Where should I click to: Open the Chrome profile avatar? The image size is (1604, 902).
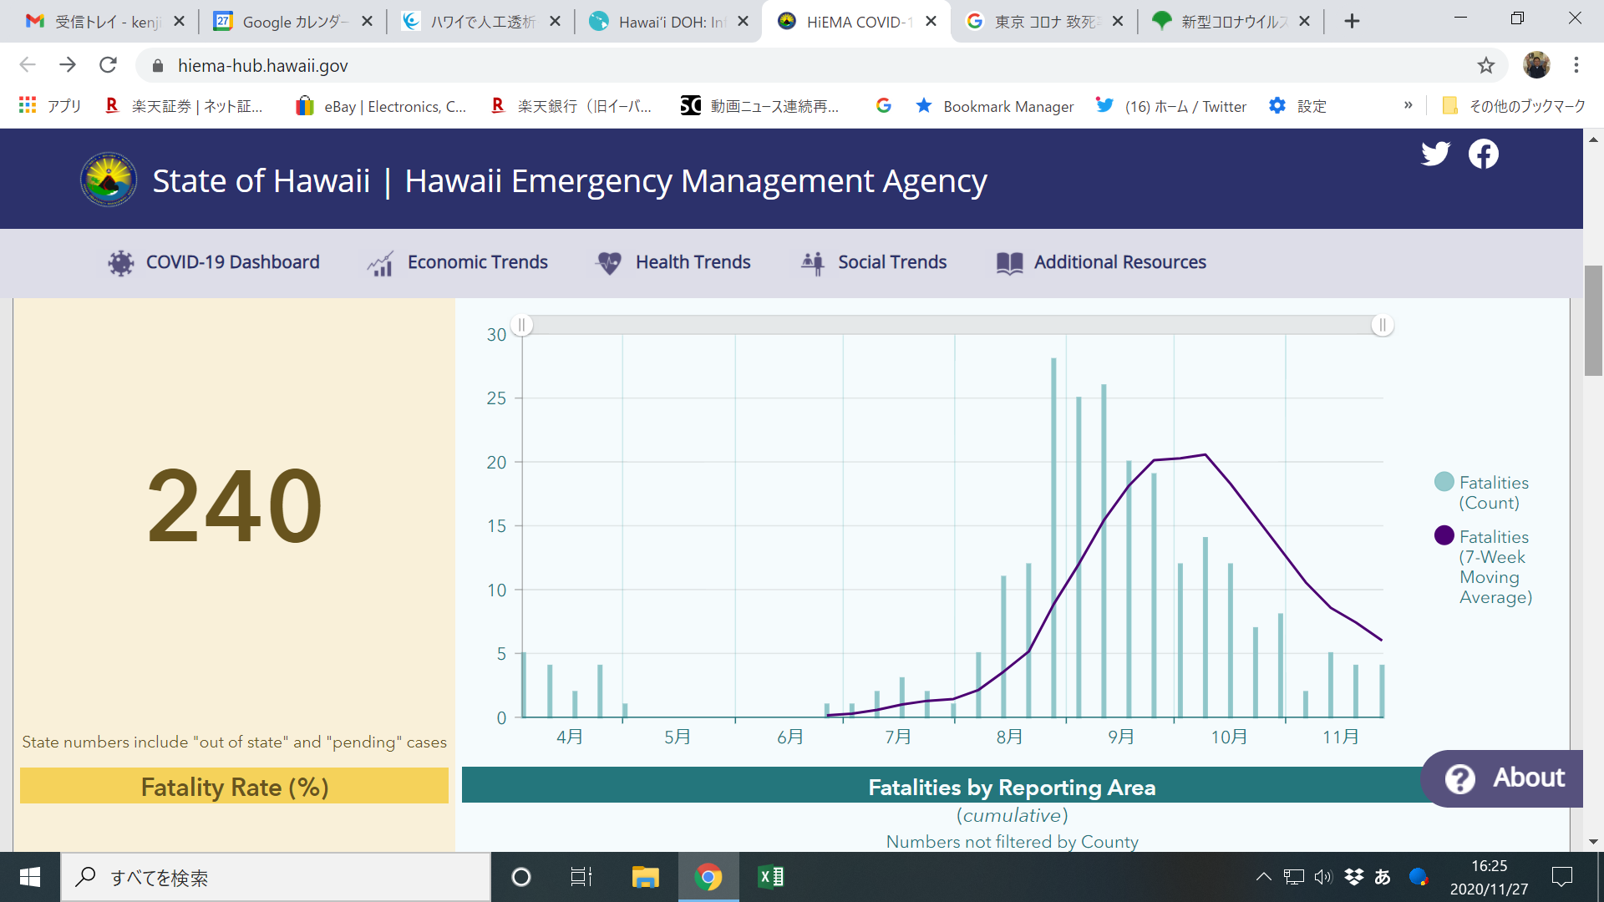click(1536, 65)
